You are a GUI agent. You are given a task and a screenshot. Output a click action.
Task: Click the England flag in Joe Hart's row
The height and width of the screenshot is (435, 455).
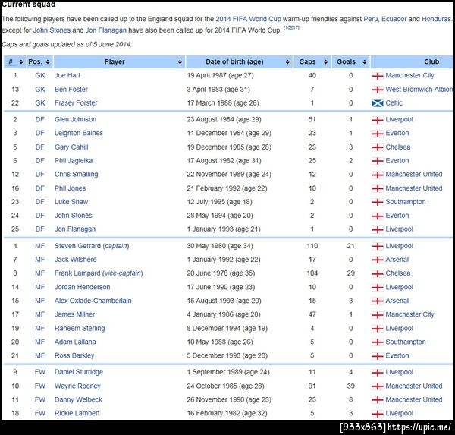(x=378, y=76)
